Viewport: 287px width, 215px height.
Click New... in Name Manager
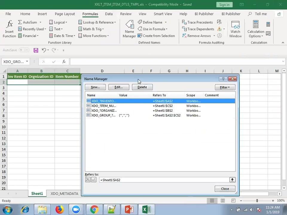95,87
